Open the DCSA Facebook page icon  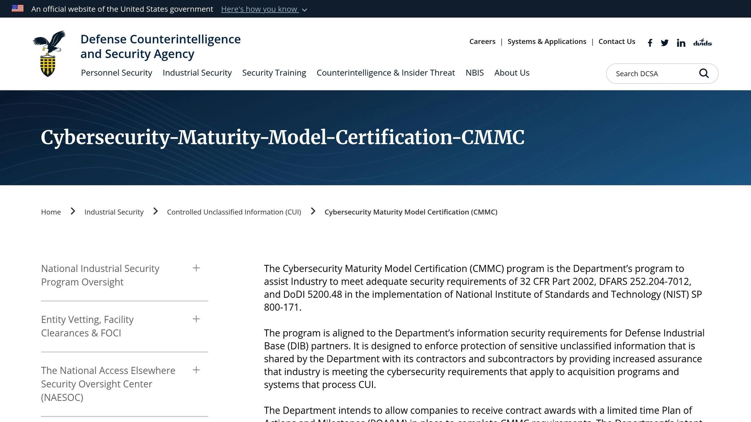[x=650, y=43]
